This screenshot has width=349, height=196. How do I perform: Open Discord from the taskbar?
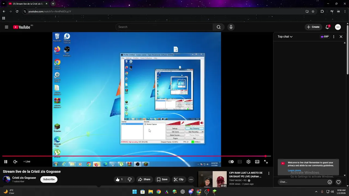pyautogui.click(x=191, y=192)
